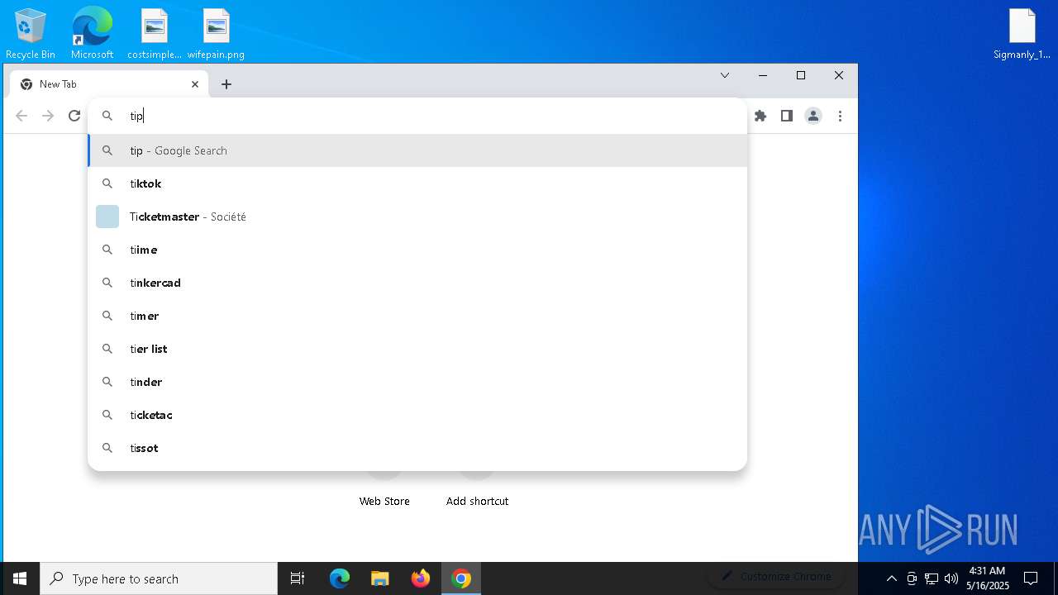Open the taskbar clock and date
1058x595 pixels.
[x=988, y=578]
